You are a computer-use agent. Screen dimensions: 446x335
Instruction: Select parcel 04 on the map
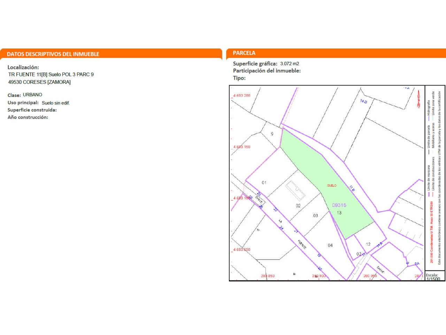tap(330, 245)
